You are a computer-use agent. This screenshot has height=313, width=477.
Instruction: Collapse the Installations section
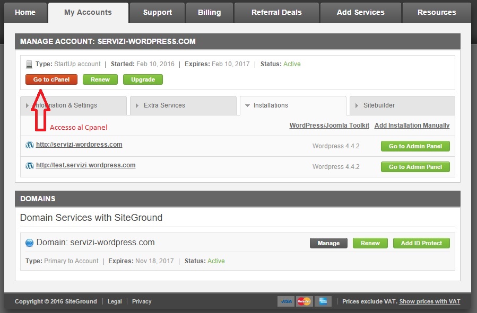[x=293, y=105]
